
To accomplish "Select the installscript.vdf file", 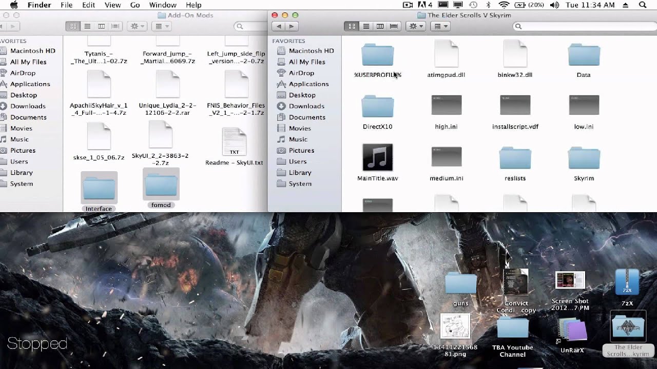I will click(x=515, y=105).
